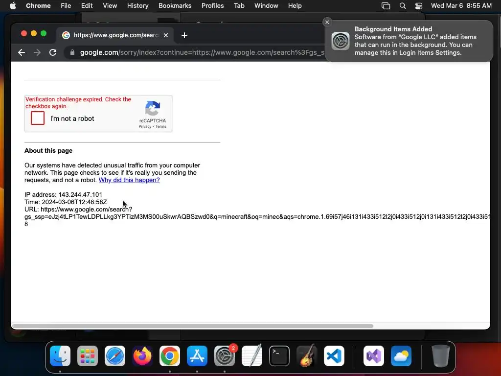Open the View menu
The height and width of the screenshot is (376, 501).
click(x=110, y=6)
